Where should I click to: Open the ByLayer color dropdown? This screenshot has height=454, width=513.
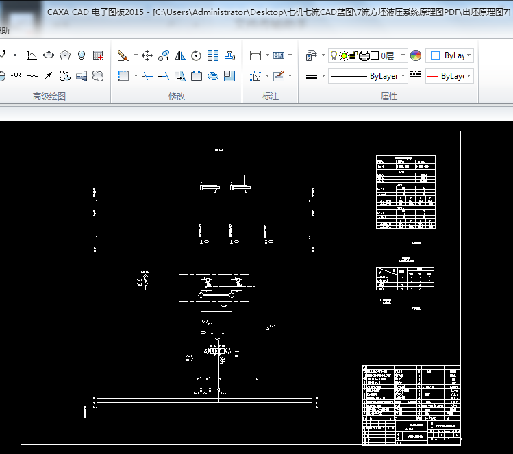pos(468,55)
